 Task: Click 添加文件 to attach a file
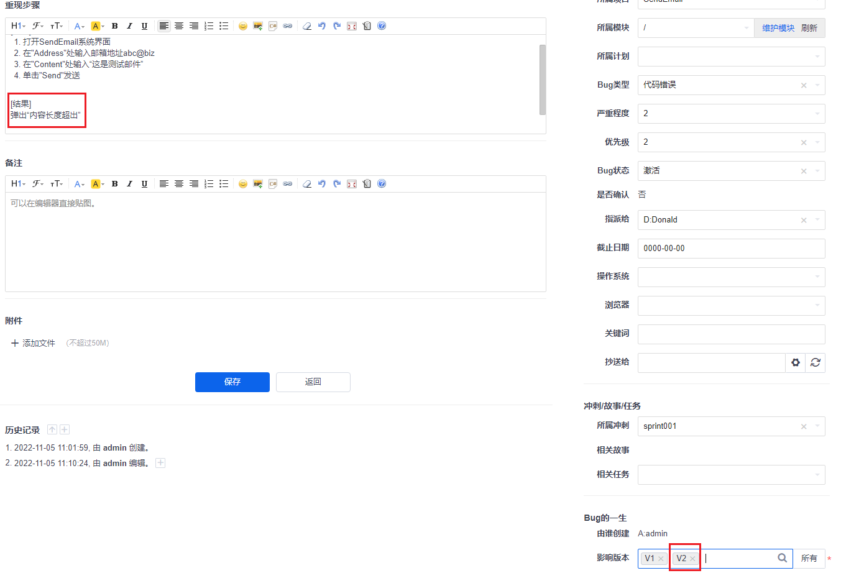(x=33, y=343)
